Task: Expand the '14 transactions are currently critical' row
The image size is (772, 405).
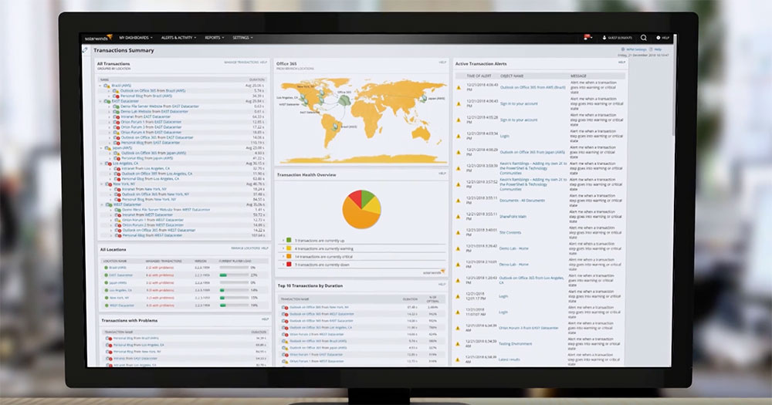Action: [283, 256]
